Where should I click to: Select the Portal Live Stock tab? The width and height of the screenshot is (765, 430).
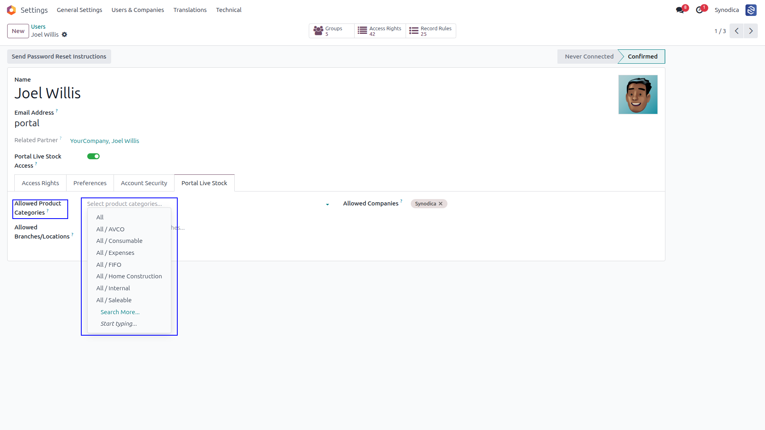pyautogui.click(x=204, y=183)
